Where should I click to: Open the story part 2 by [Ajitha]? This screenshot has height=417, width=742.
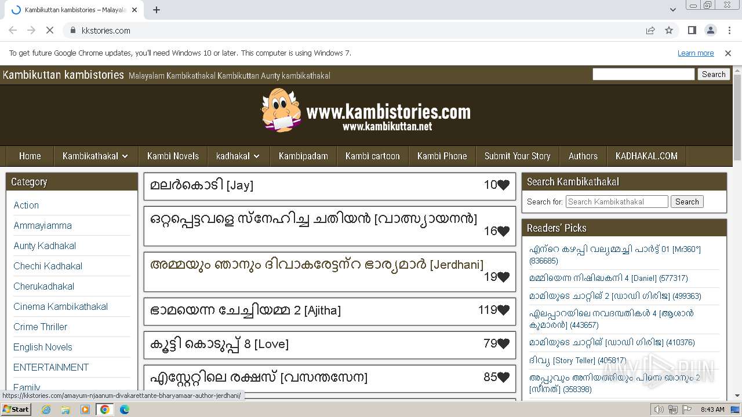(x=245, y=310)
